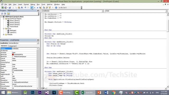Screen dimensions: 169x95
Task: Select Sheet2 (Sheet2) in project tree
Action: click(15, 23)
